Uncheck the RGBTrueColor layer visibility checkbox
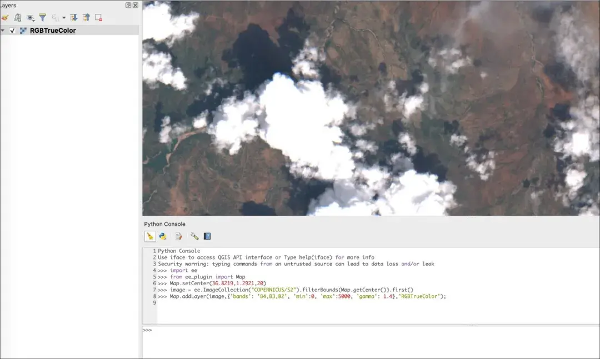Viewport: 600px width, 359px height. click(13, 31)
